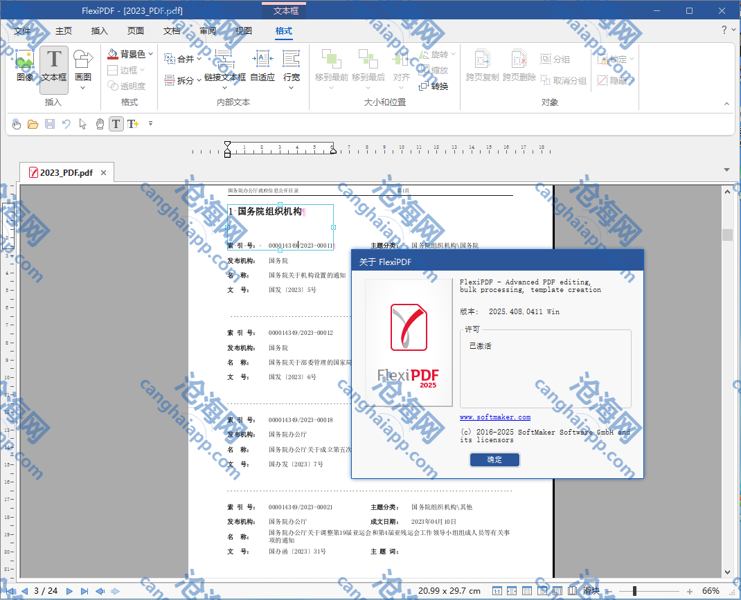Click the 转换 transform icon

[434, 87]
